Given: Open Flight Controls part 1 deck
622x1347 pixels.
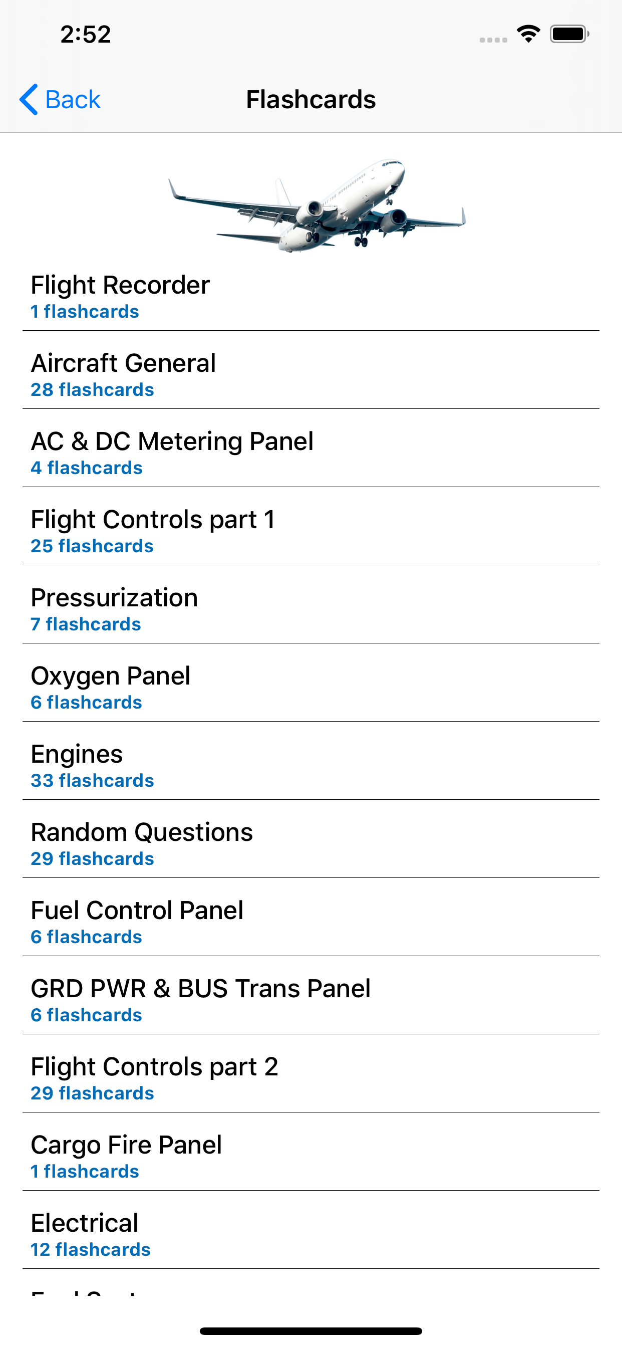Looking at the screenshot, I should 310,531.
